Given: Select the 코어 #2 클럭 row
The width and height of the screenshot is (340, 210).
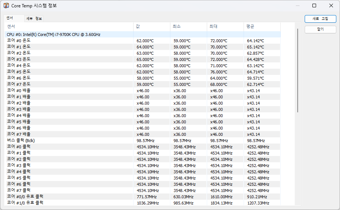Looking at the screenshot, I should coord(142,159).
